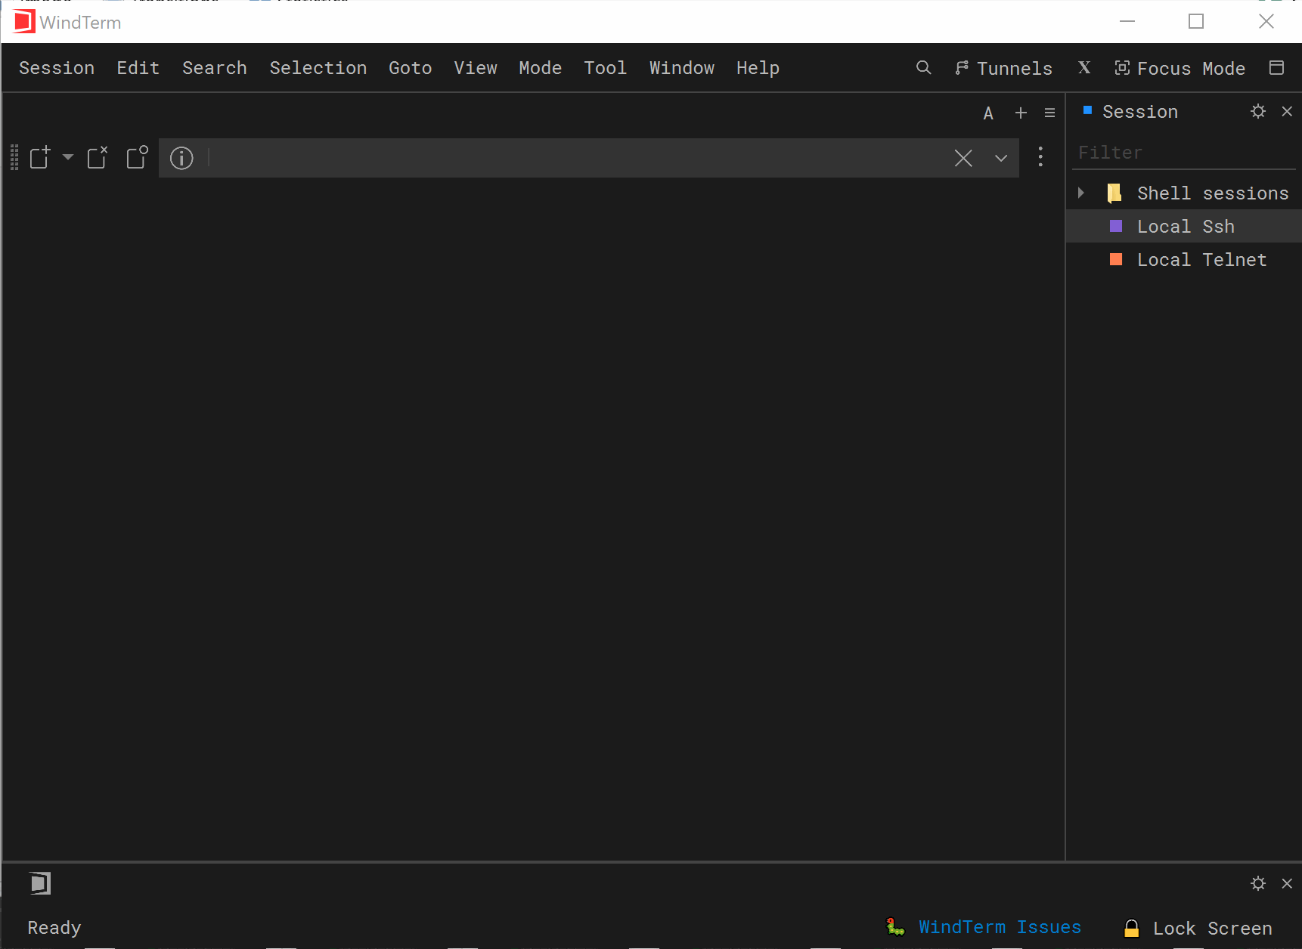Image resolution: width=1302 pixels, height=949 pixels.
Task: Open the Selection menu
Action: click(318, 68)
